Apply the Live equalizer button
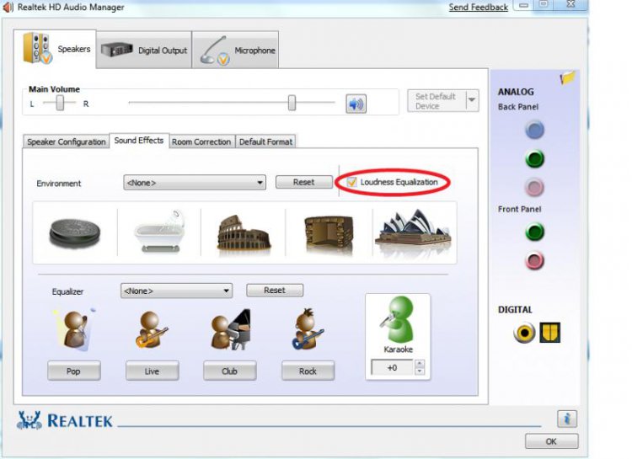632x459 pixels. coord(152,371)
